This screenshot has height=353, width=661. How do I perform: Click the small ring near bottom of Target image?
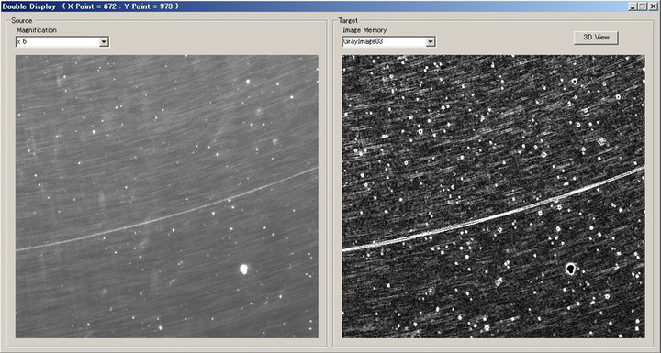(x=487, y=327)
